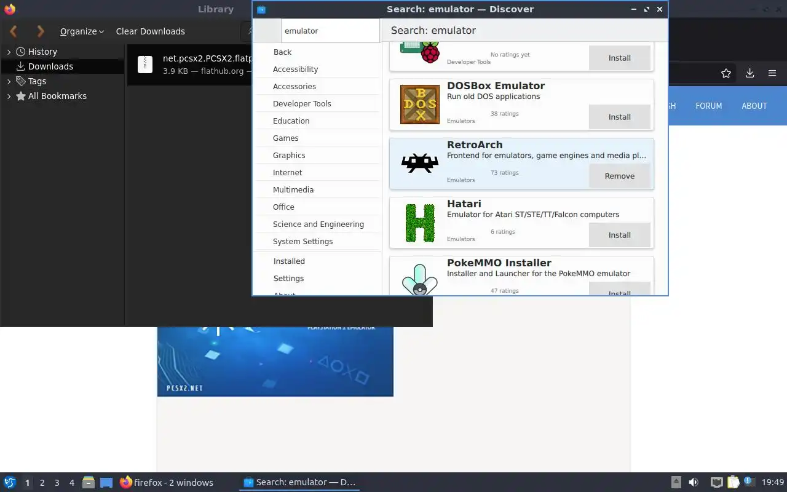Viewport: 787px width, 492px height.
Task: Click the PokeMMO Installer icon
Action: click(420, 280)
